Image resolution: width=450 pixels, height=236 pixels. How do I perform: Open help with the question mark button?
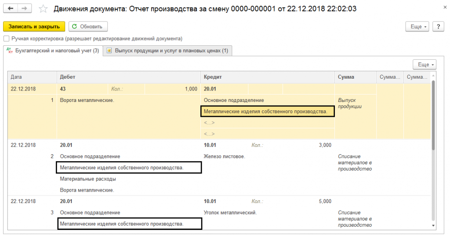(438, 27)
